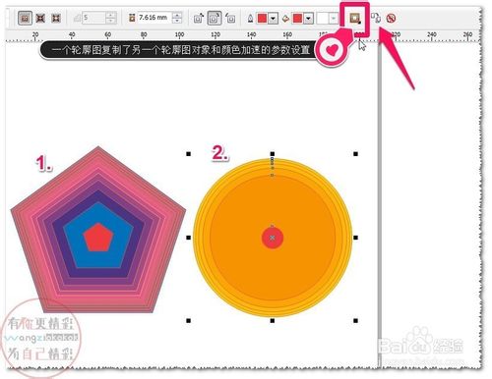Click the red outline color swatch
The image size is (492, 379).
point(263,19)
